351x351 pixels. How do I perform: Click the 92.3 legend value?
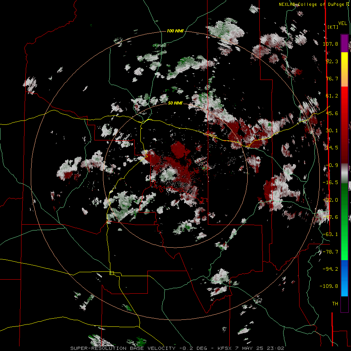[x=332, y=61]
